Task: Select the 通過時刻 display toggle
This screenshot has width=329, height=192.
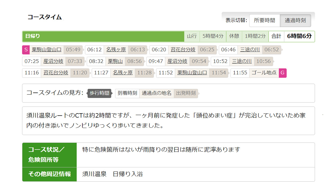Action: pos(295,21)
